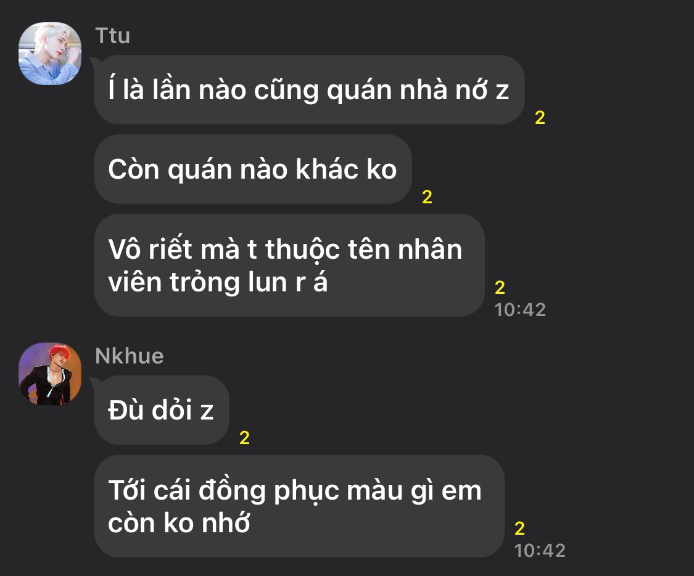
Task: Tap read count 2 beside 'viên trỏng lun r á'
Action: (500, 288)
